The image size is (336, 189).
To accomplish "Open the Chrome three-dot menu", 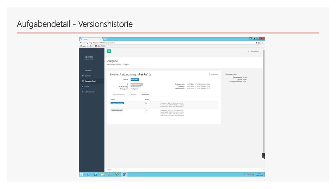I will pos(263,43).
